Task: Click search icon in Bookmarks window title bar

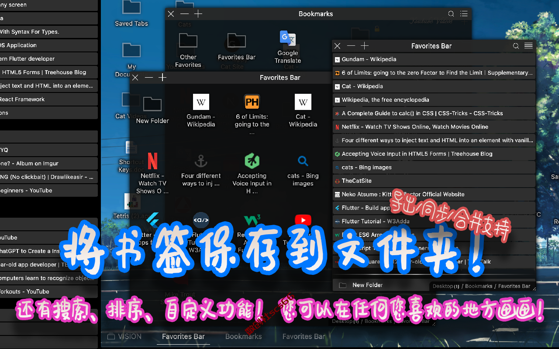Action: click(x=451, y=14)
